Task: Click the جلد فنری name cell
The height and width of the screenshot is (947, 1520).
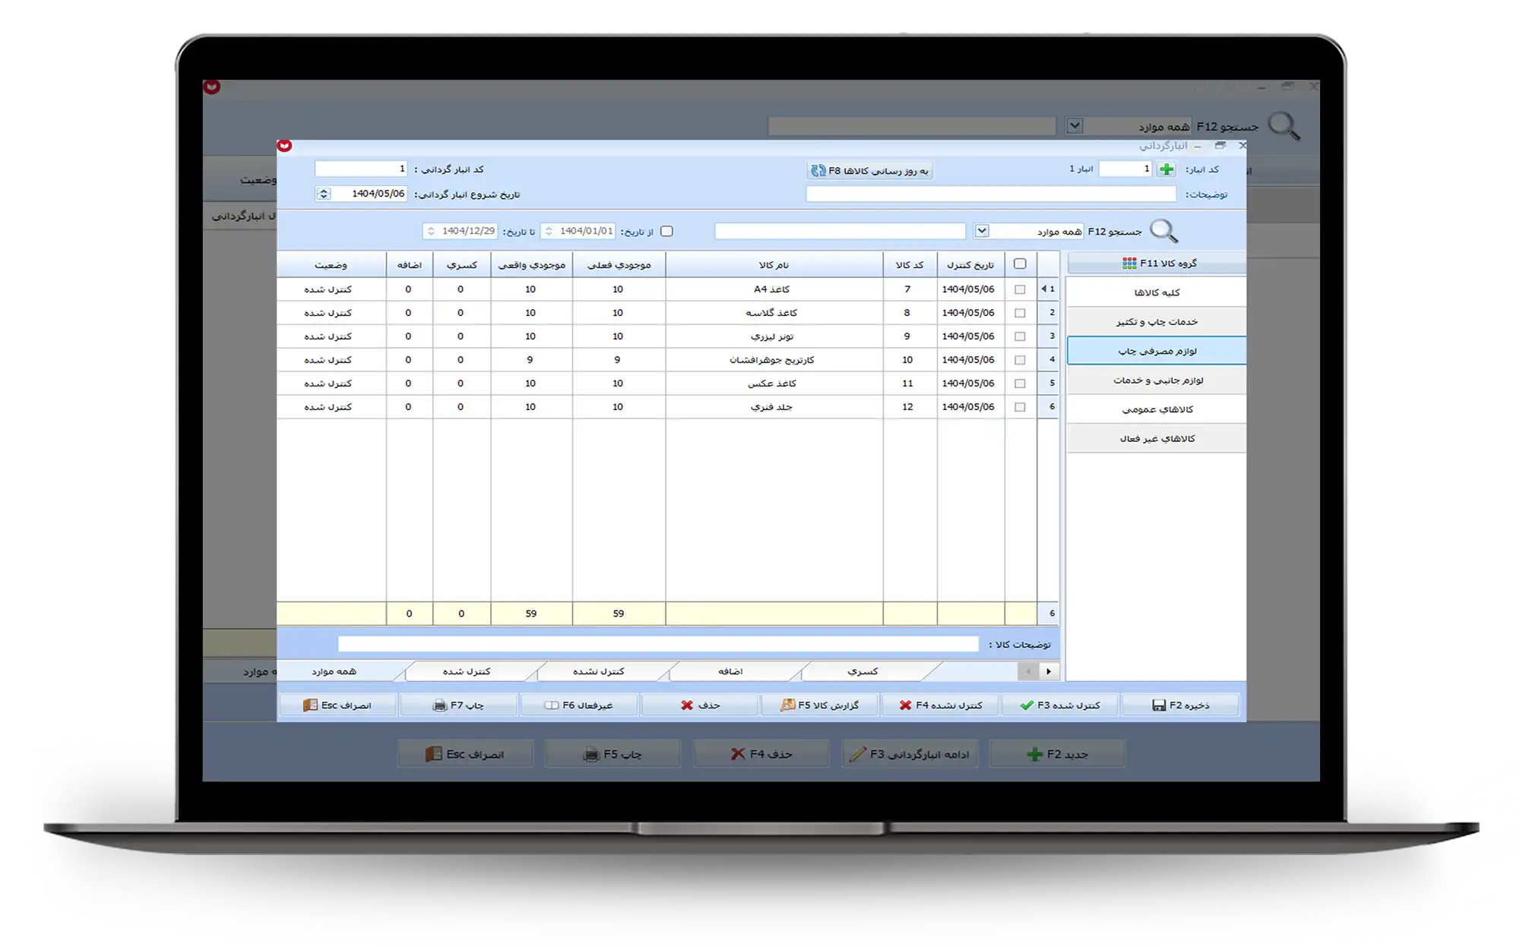Action: 774,407
